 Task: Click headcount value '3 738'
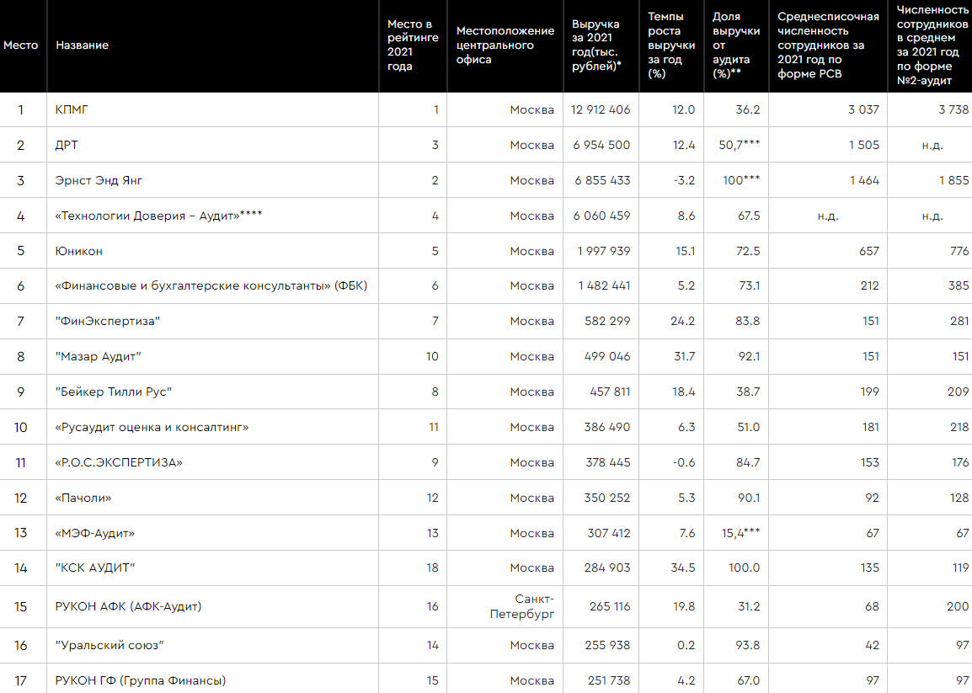[953, 109]
